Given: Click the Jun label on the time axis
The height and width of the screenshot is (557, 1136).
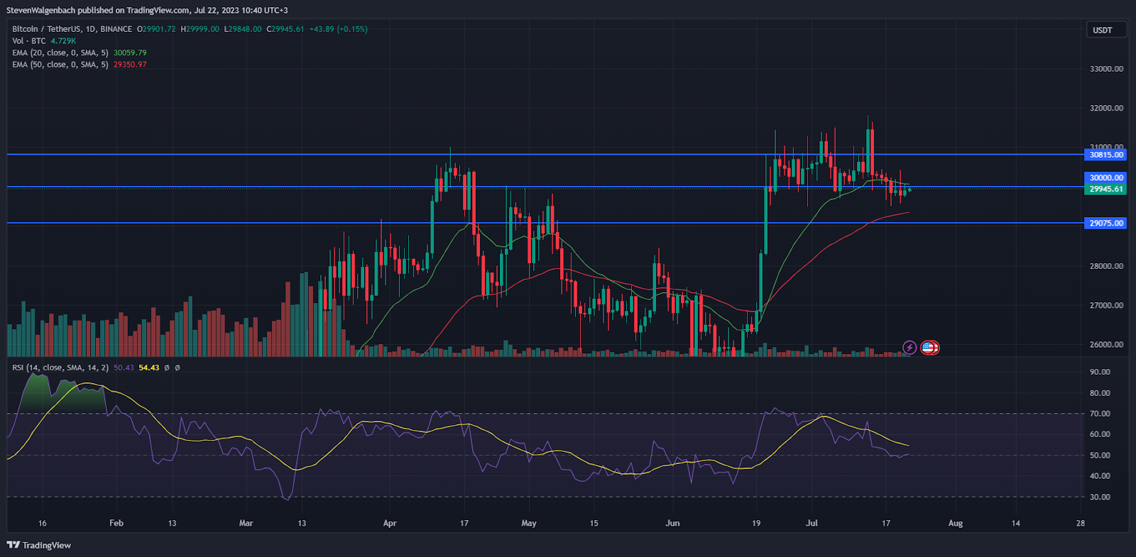Looking at the screenshot, I should click(x=672, y=523).
